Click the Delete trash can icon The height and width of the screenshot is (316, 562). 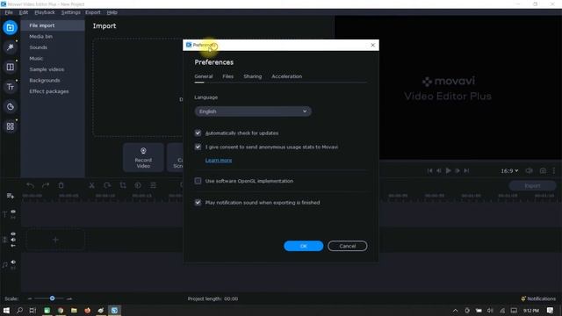tap(61, 185)
